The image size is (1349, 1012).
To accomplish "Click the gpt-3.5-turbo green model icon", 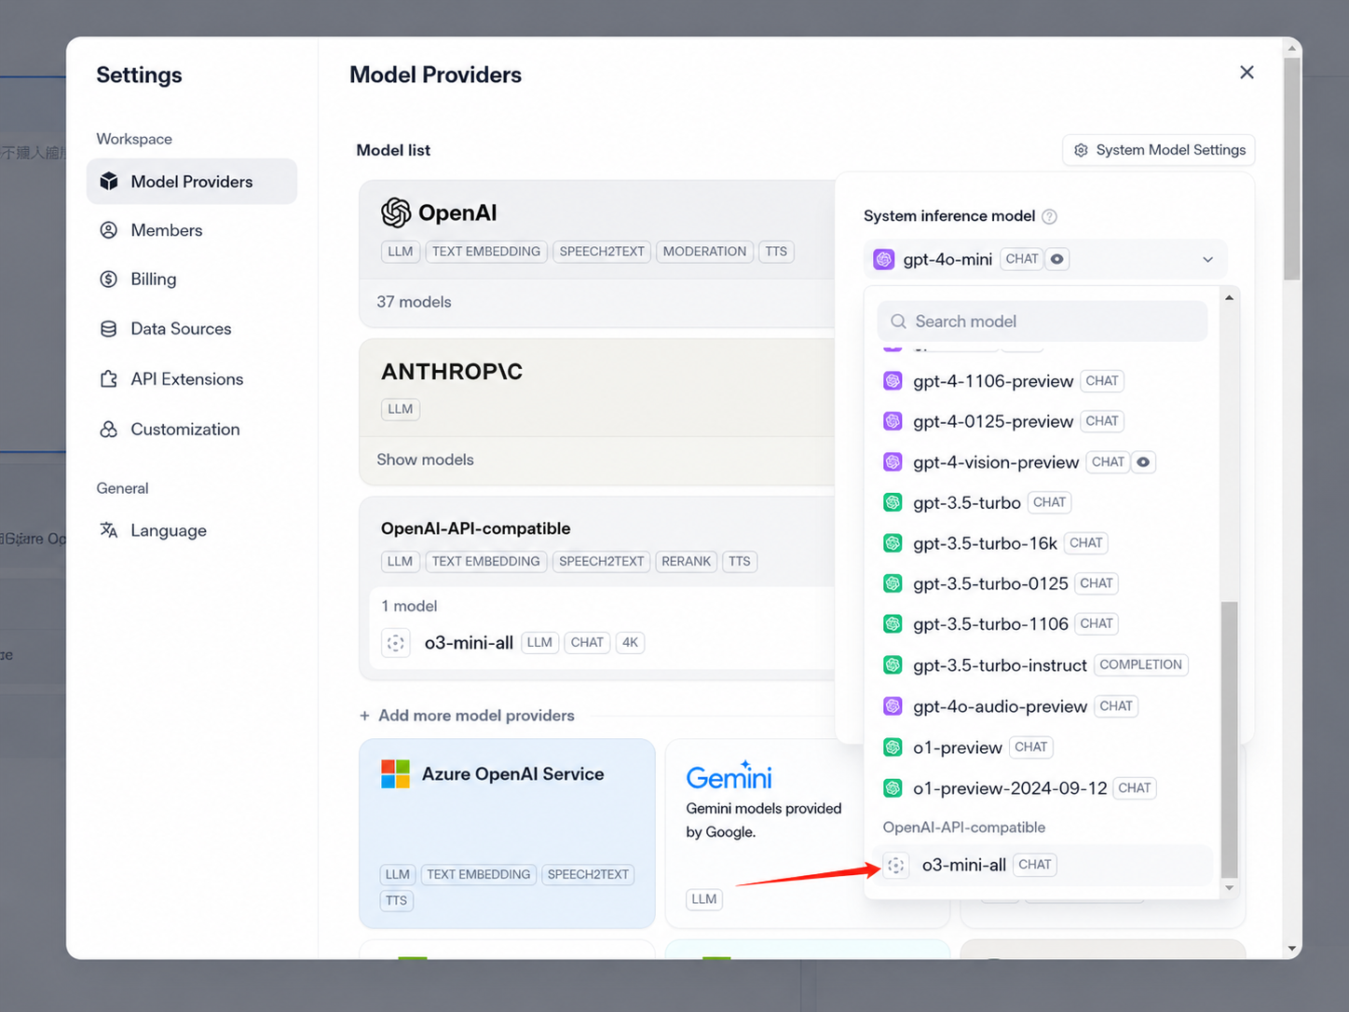I will pyautogui.click(x=893, y=503).
